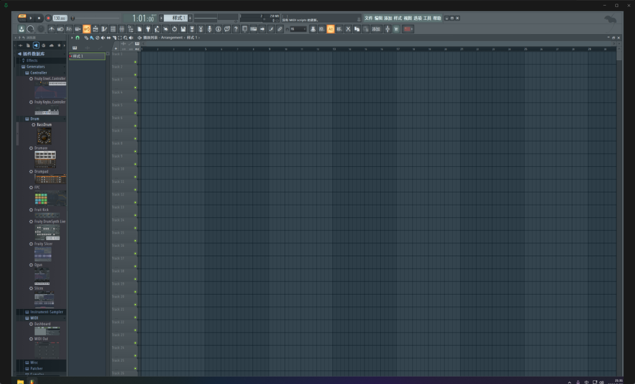Open the 文件 menu
This screenshot has width=635, height=384.
pos(369,18)
